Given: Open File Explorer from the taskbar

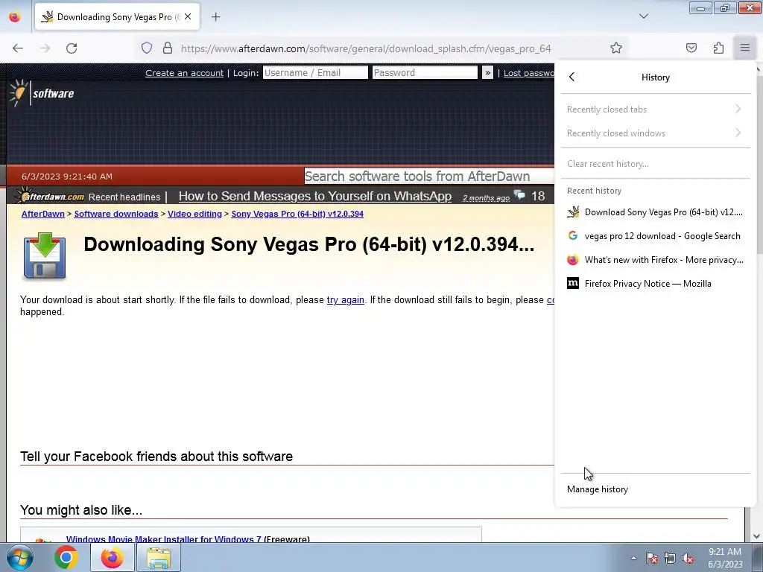Looking at the screenshot, I should 159,557.
